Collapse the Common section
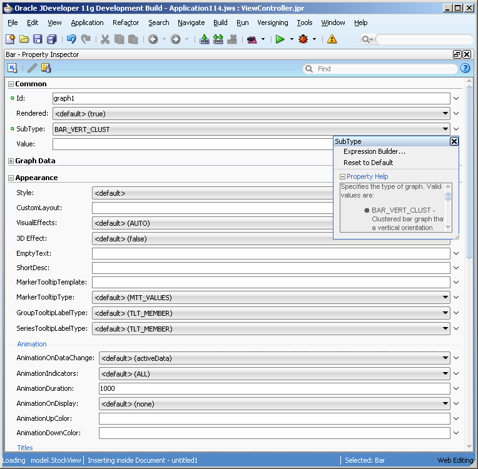478x469 pixels. pos(11,84)
